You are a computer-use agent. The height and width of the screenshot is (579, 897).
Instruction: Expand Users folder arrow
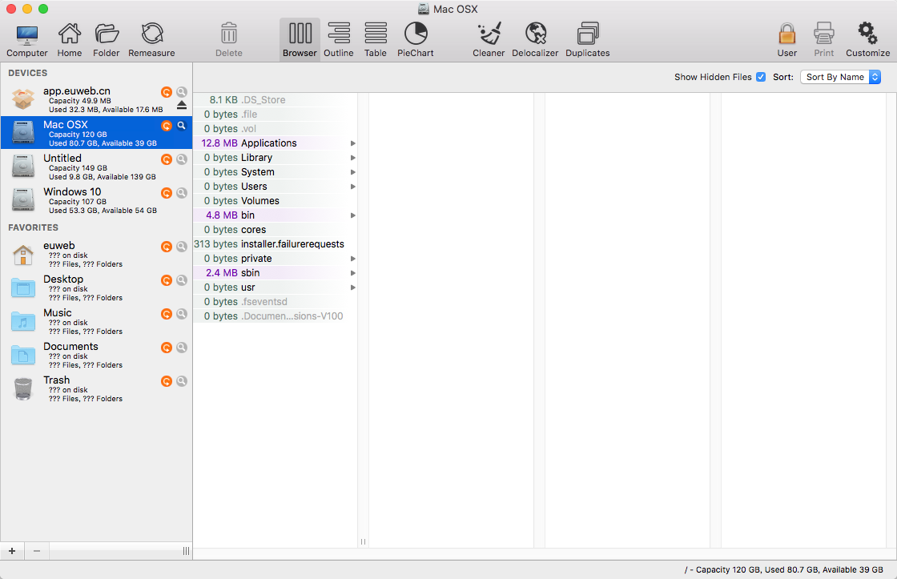pos(353,187)
